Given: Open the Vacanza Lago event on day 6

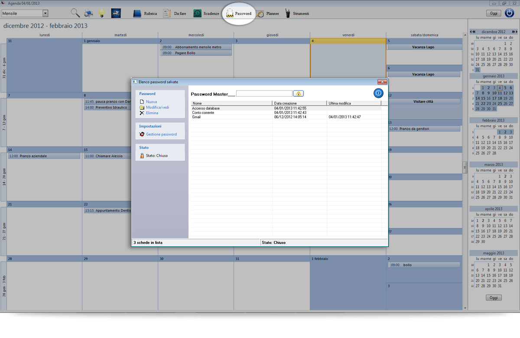Looking at the screenshot, I should pyautogui.click(x=423, y=74).
